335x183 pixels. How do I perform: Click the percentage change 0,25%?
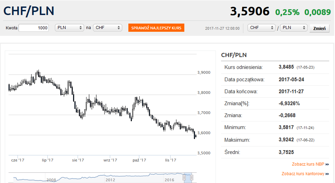[x=287, y=12]
